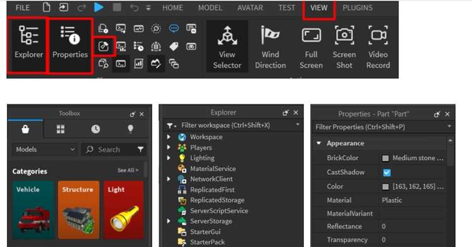This screenshot has width=472, height=247.
Task: Expand the Workspace node in Explorer
Action: click(169, 137)
